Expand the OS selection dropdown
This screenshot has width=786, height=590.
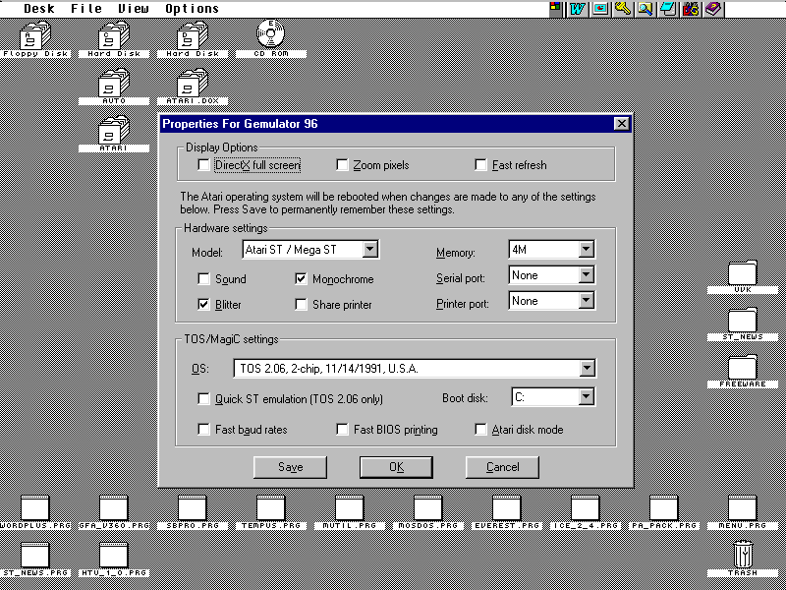pyautogui.click(x=587, y=368)
